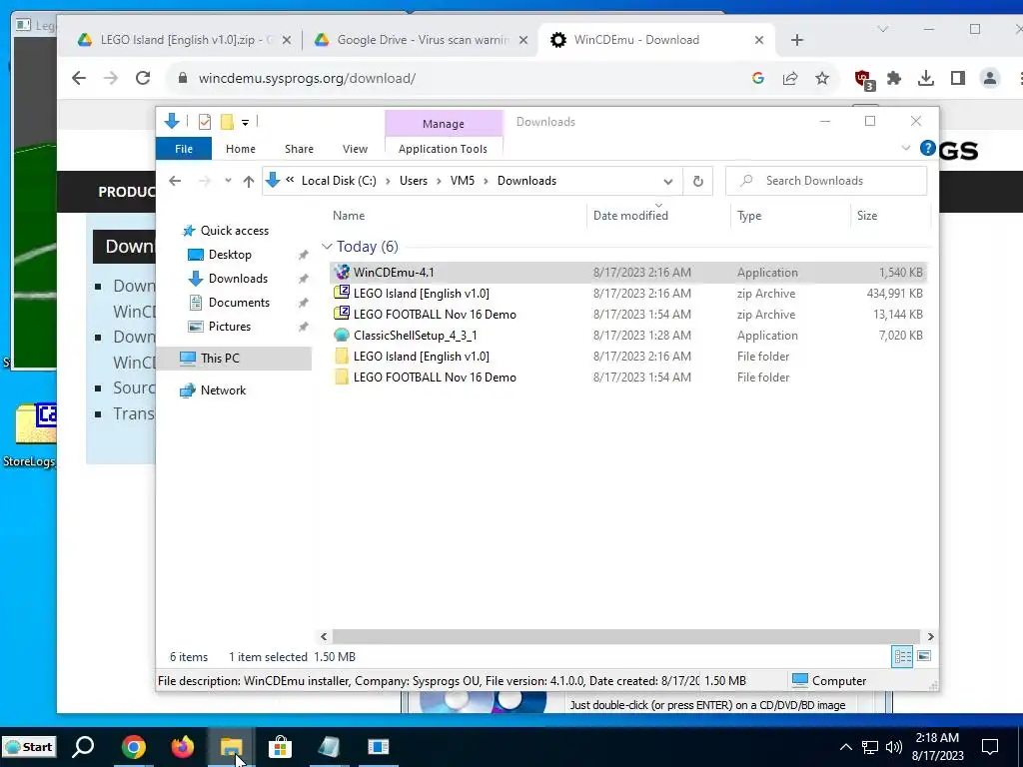1023x767 pixels.
Task: Open Chrome Downloads icon
Action: click(x=926, y=78)
